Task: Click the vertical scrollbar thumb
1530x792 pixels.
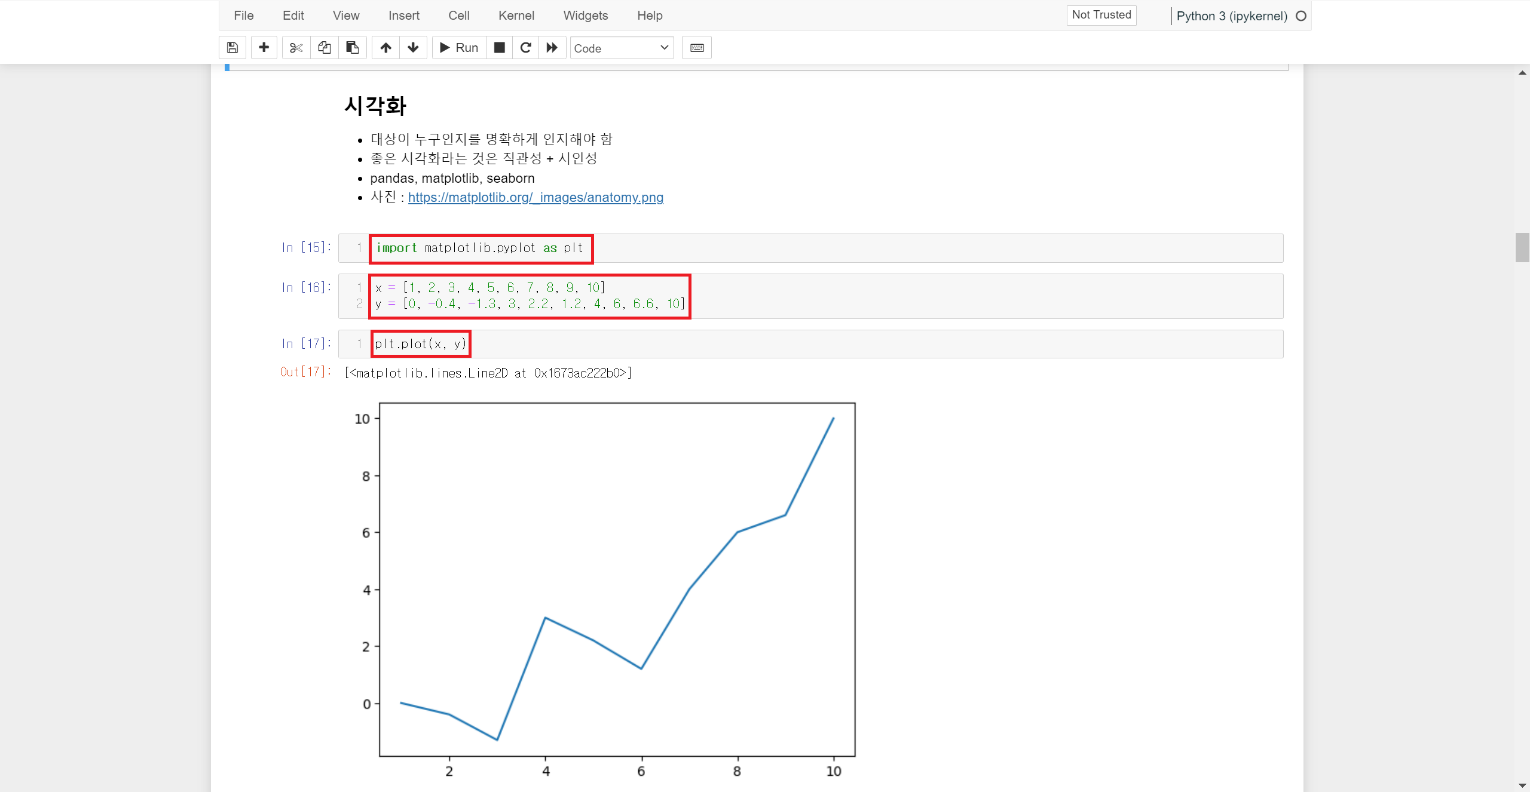Action: click(x=1522, y=247)
